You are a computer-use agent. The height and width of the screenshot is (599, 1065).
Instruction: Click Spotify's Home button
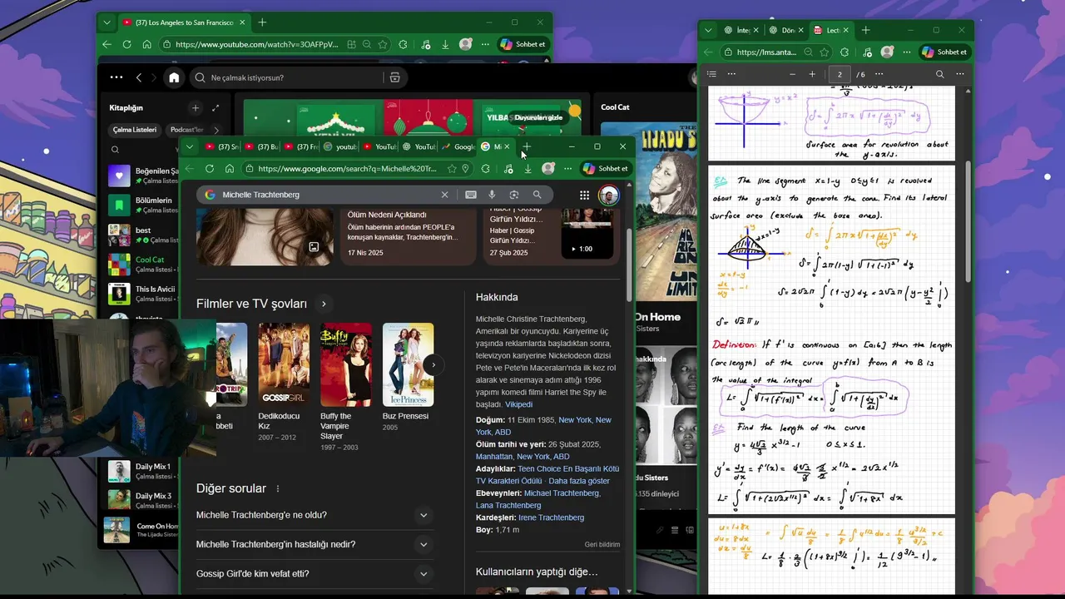click(x=174, y=77)
